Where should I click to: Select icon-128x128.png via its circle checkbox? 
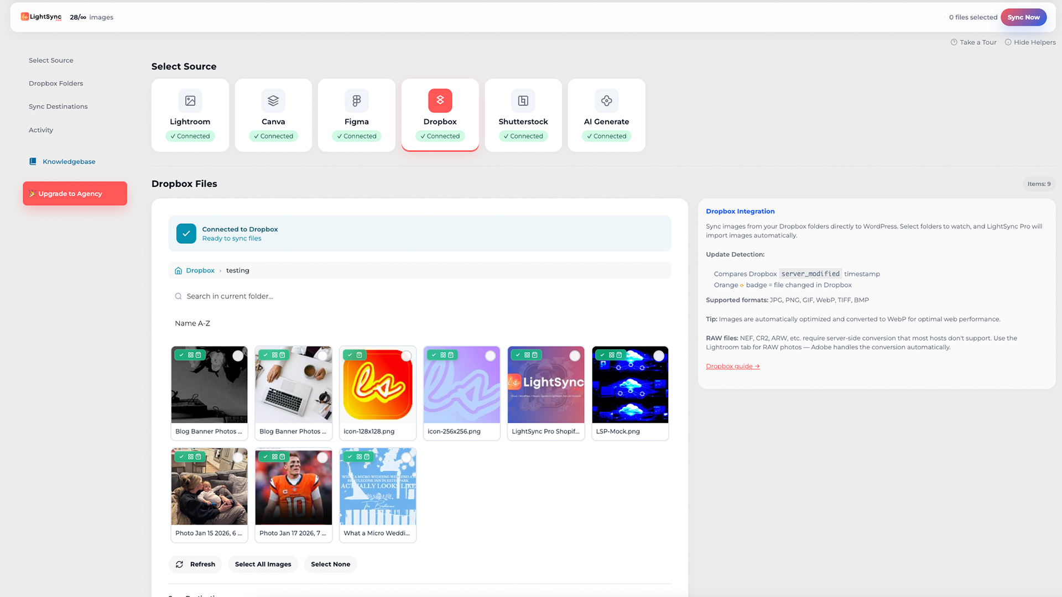pos(407,356)
